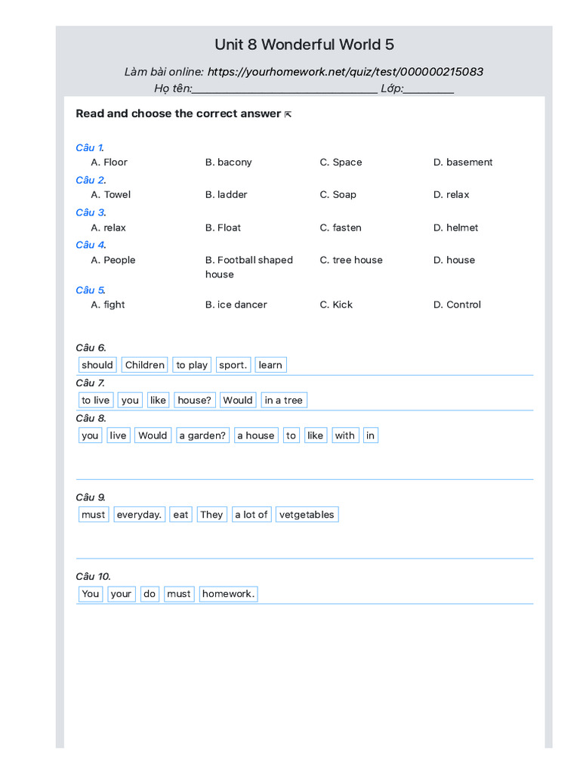Choose answer B. ice dancer in Câu 5
Image resolution: width=580 pixels, height=774 pixels.
236,305
